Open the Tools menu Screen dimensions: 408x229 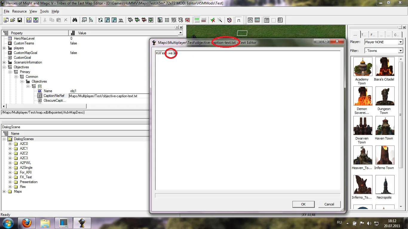[x=44, y=11]
